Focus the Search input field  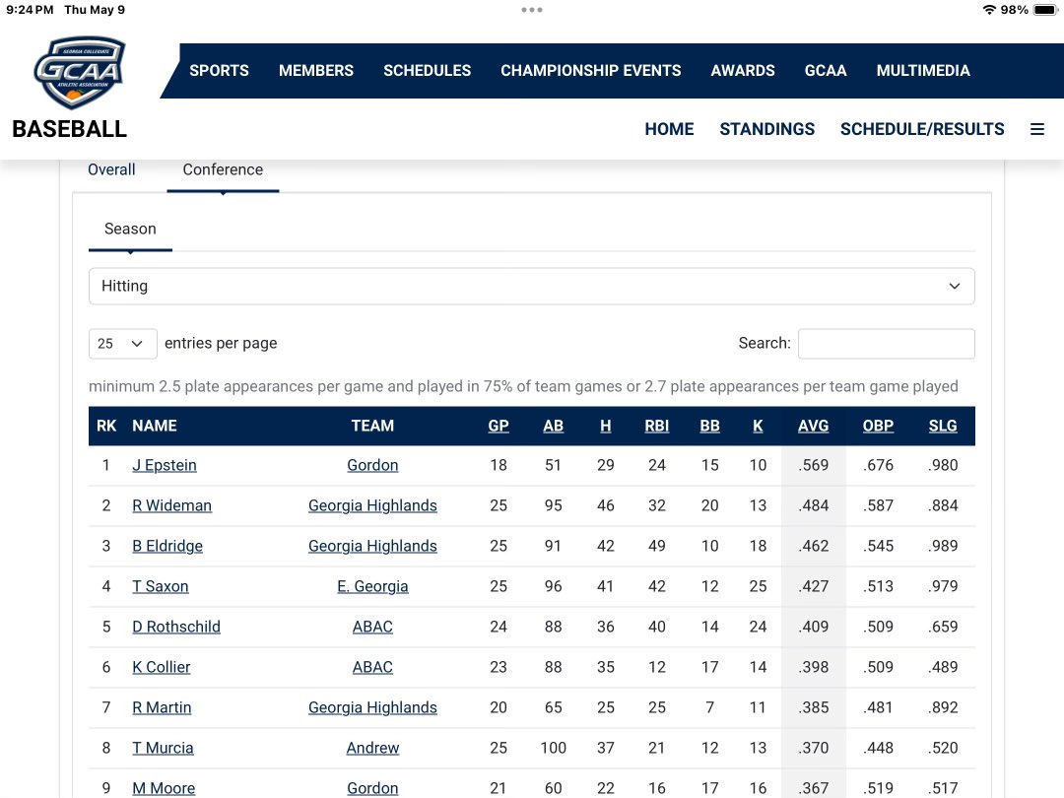click(887, 344)
